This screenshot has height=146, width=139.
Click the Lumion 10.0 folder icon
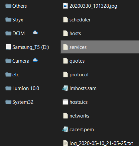8,88
